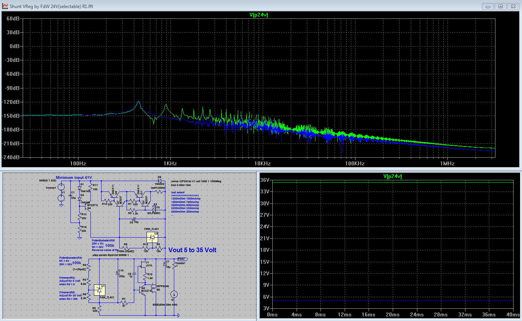
Task: Click transistor Q1 D45H11
Action: [139, 195]
